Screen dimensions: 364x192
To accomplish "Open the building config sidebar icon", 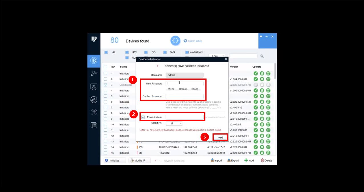I will pyautogui.click(x=94, y=125).
